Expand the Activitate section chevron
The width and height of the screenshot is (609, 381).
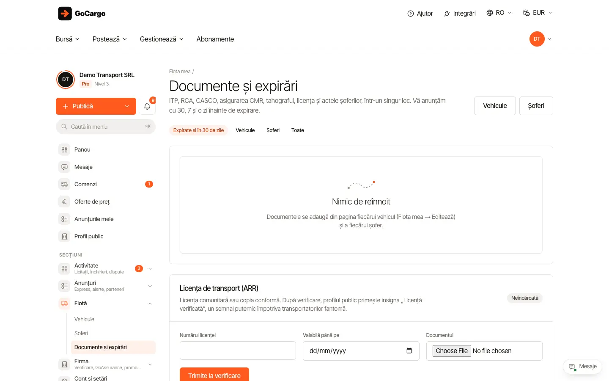(x=150, y=269)
